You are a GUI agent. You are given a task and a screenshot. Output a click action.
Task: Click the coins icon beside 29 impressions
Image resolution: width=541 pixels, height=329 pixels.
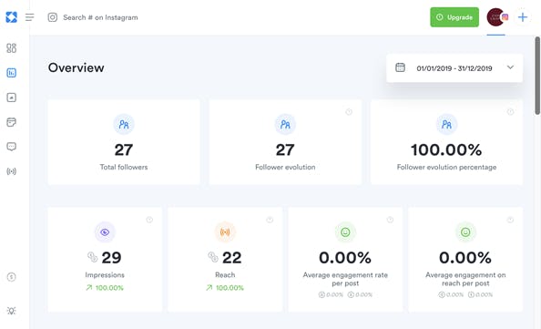pyautogui.click(x=93, y=257)
